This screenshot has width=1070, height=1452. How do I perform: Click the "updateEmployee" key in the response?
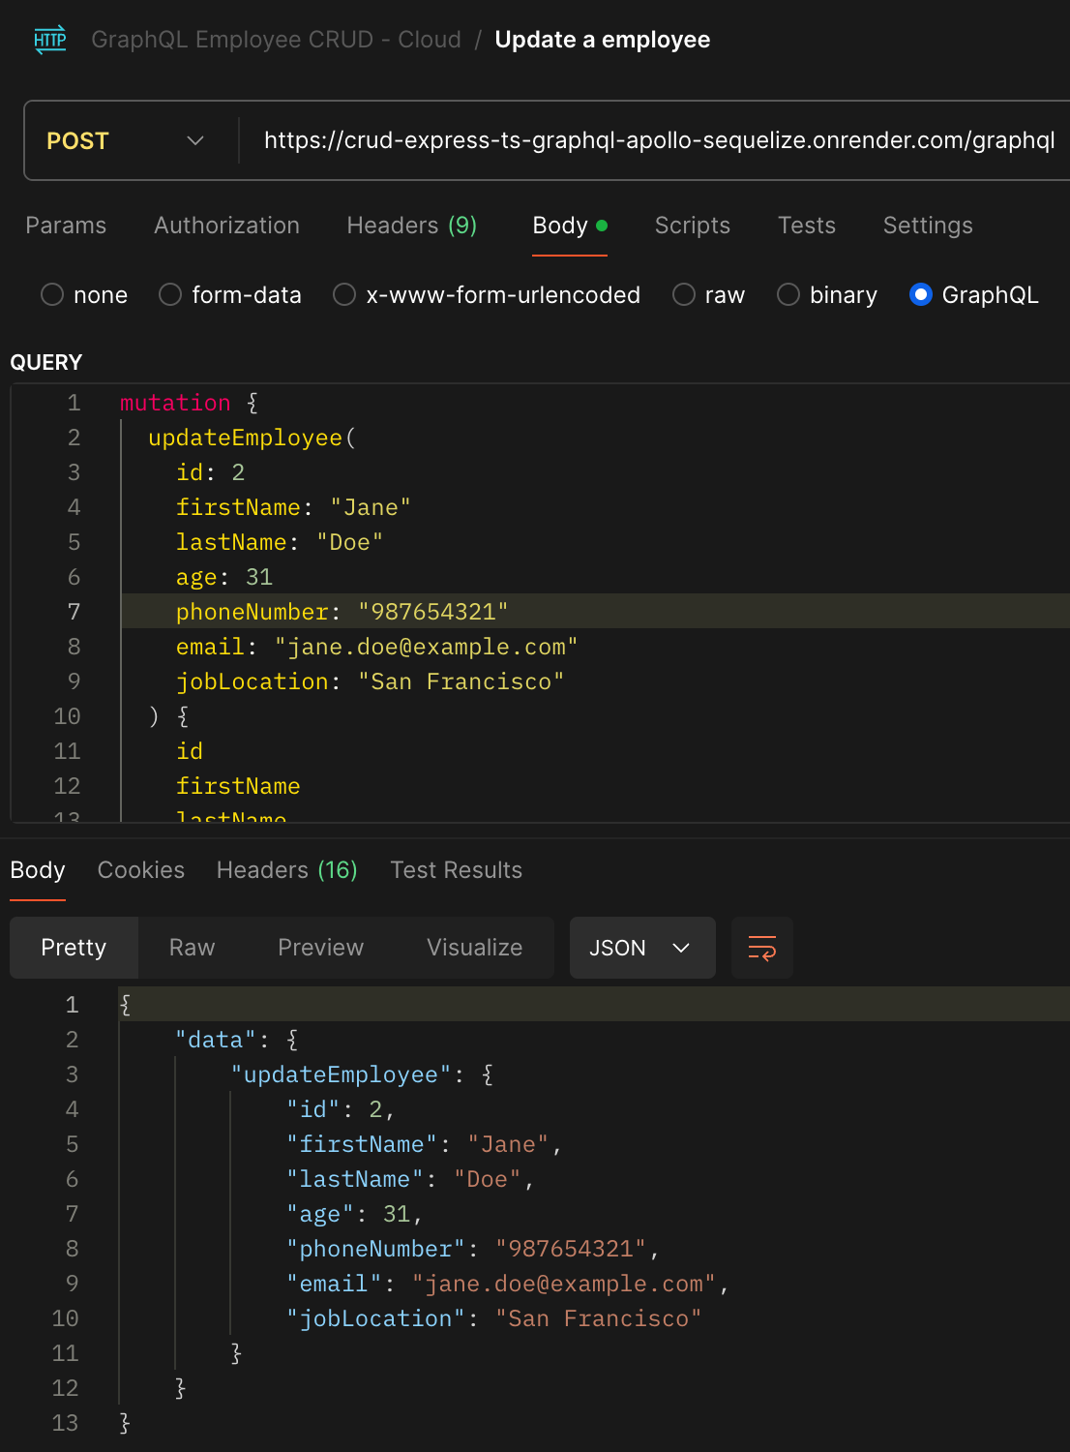342,1074
